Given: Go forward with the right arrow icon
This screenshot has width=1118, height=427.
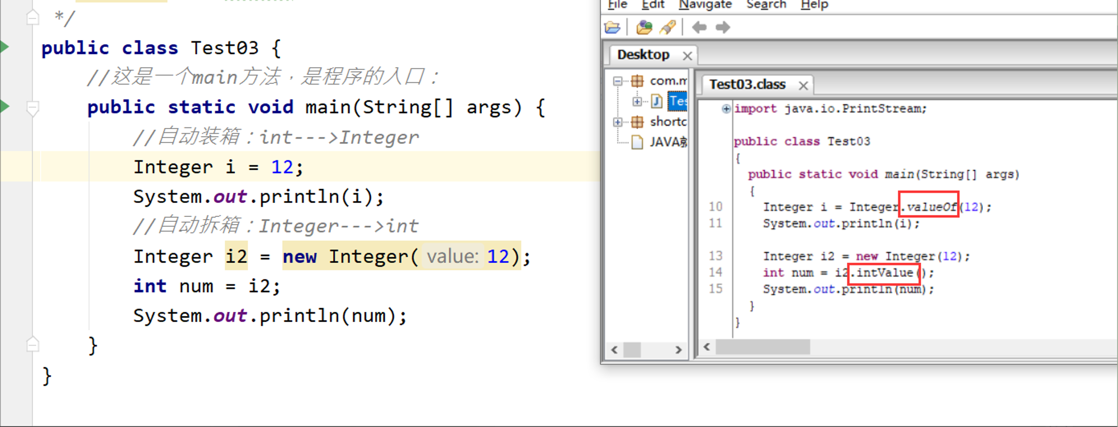Looking at the screenshot, I should click(723, 27).
